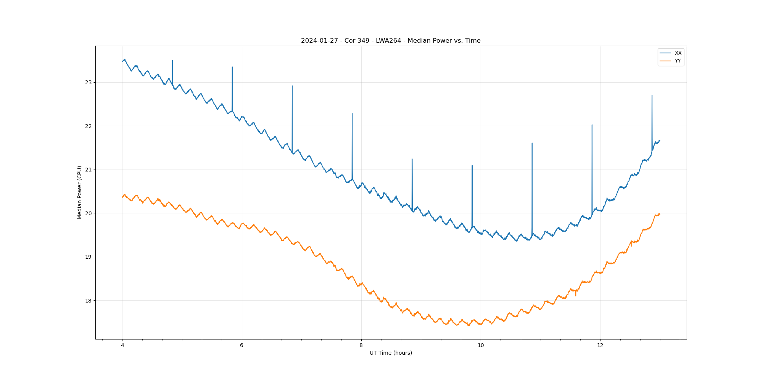Click x-axis tick label 8
The height and width of the screenshot is (381, 763).
[361, 346]
